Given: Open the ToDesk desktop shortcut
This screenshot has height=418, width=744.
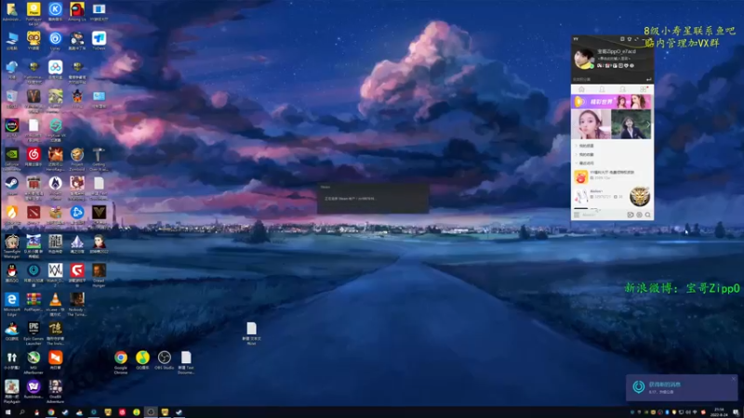Looking at the screenshot, I should [99, 40].
